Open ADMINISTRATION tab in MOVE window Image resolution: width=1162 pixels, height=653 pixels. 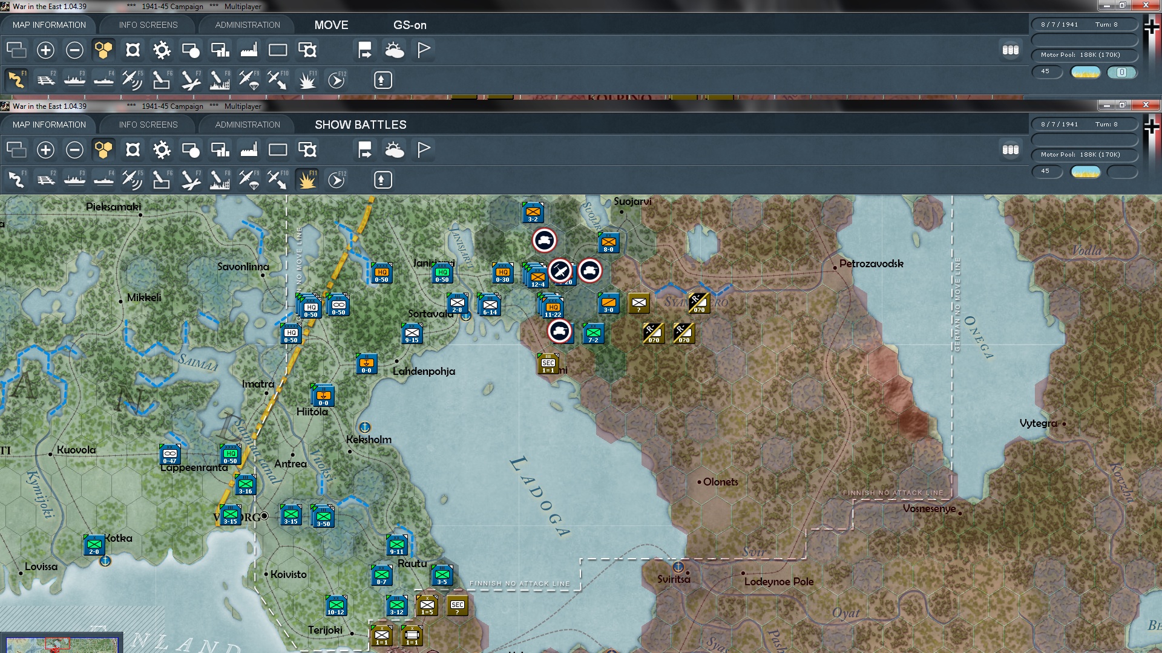pos(248,25)
